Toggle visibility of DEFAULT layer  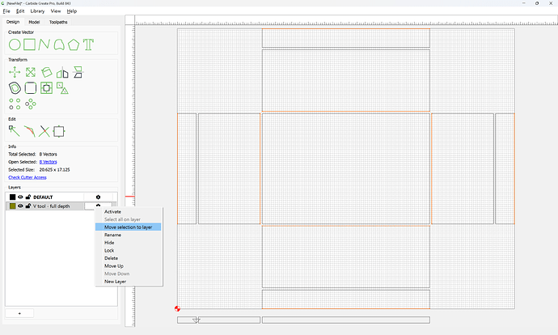click(x=20, y=197)
